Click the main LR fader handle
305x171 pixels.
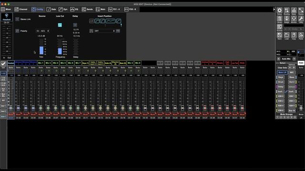(x=301, y=108)
